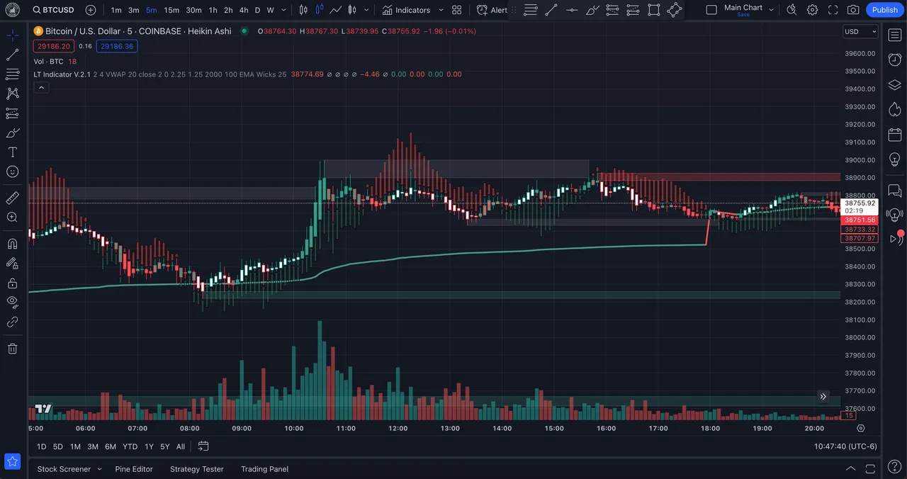
Task: Open the streams play icon with notification
Action: (x=896, y=238)
